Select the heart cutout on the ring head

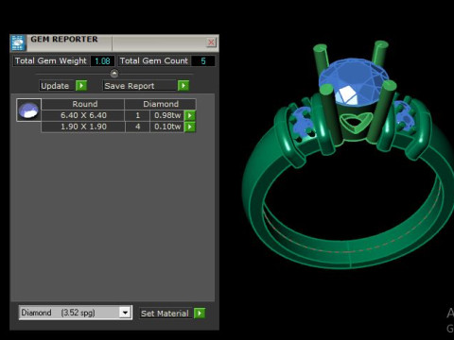(355, 122)
